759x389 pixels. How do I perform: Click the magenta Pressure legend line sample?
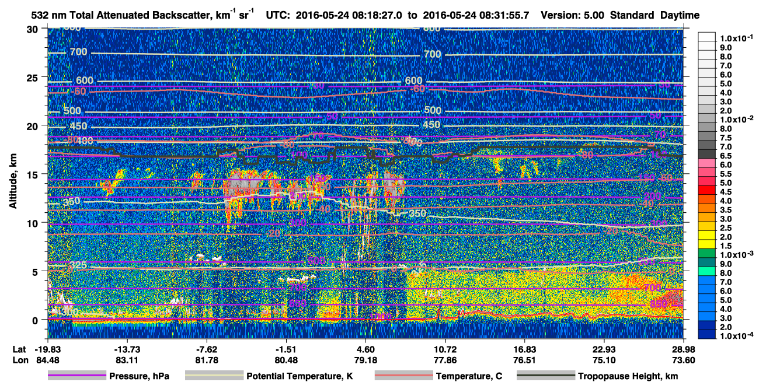(x=77, y=376)
